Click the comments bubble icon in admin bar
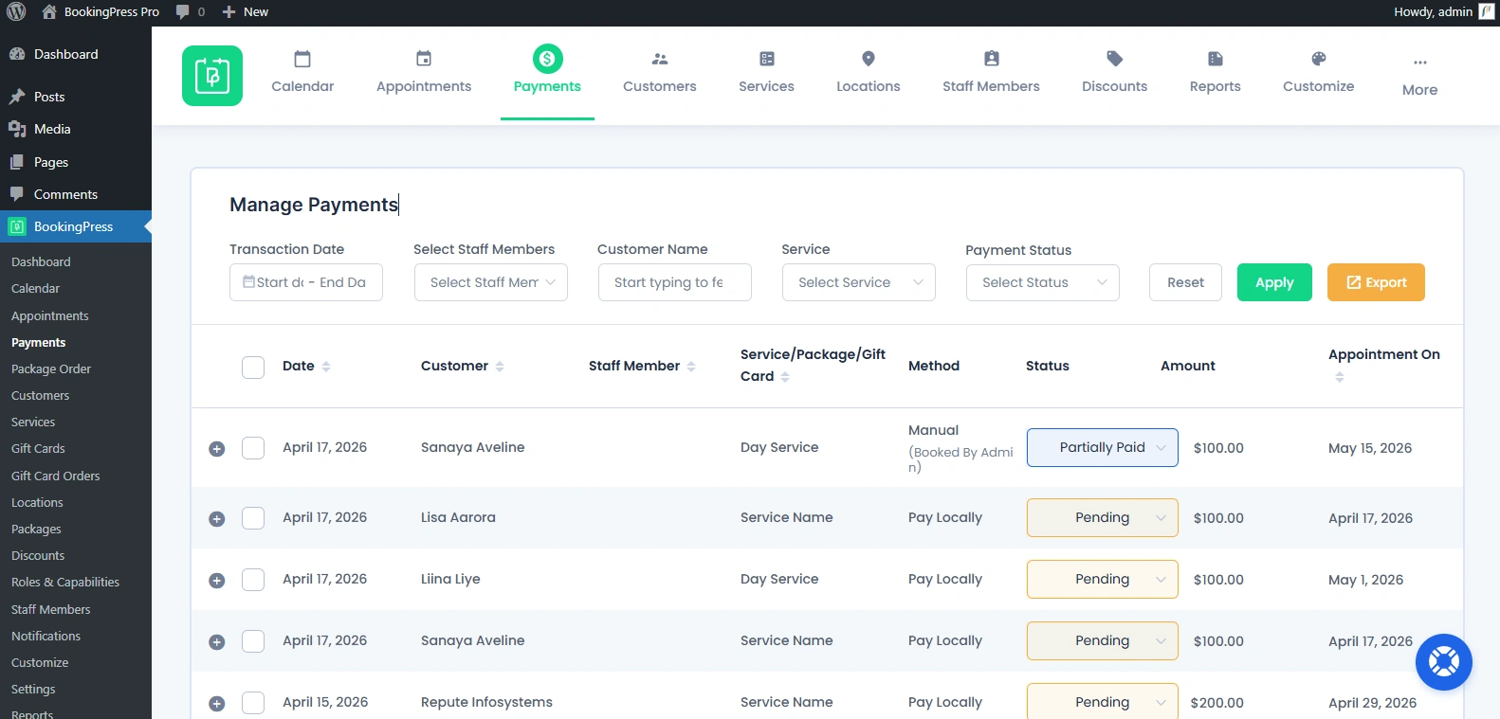Viewport: 1500px width, 719px height. 183,12
